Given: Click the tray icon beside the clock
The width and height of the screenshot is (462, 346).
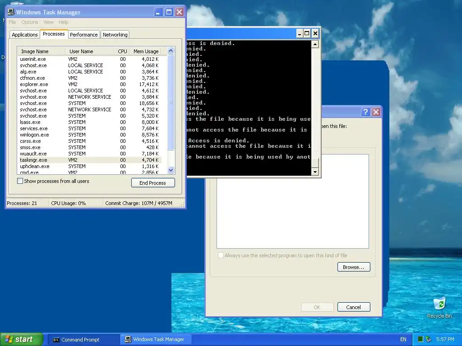Looking at the screenshot, I should coord(429,340).
